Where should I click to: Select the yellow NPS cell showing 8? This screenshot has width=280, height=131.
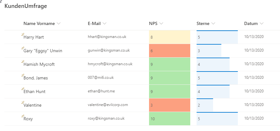pyautogui.click(x=169, y=37)
